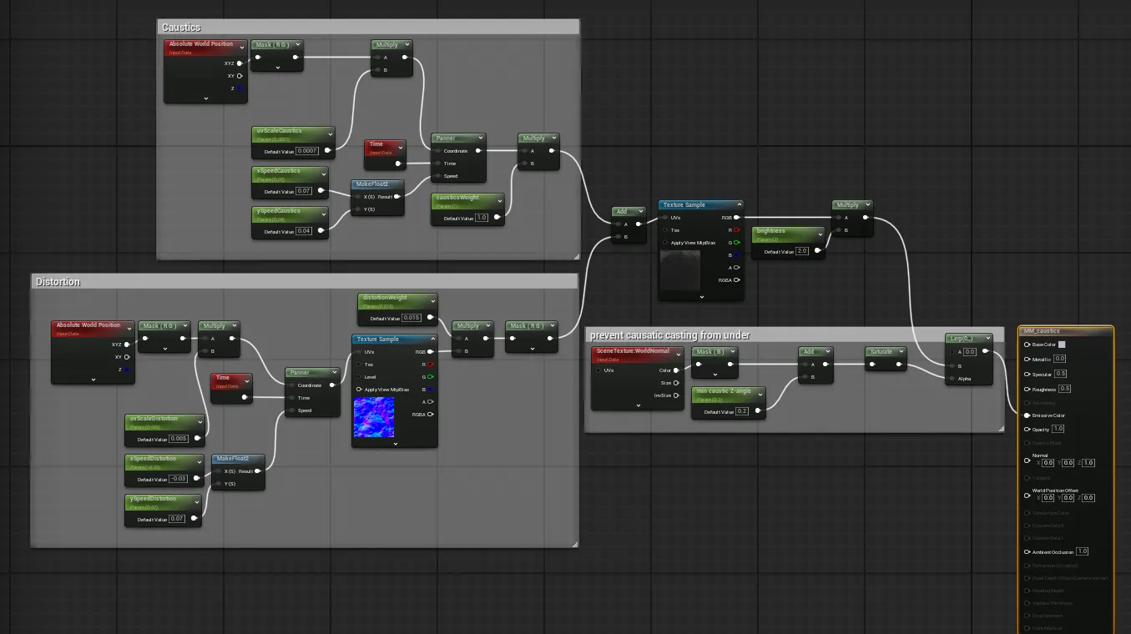Click the Lerp node B input pin
Image resolution: width=1131 pixels, height=634 pixels.
pyautogui.click(x=950, y=365)
